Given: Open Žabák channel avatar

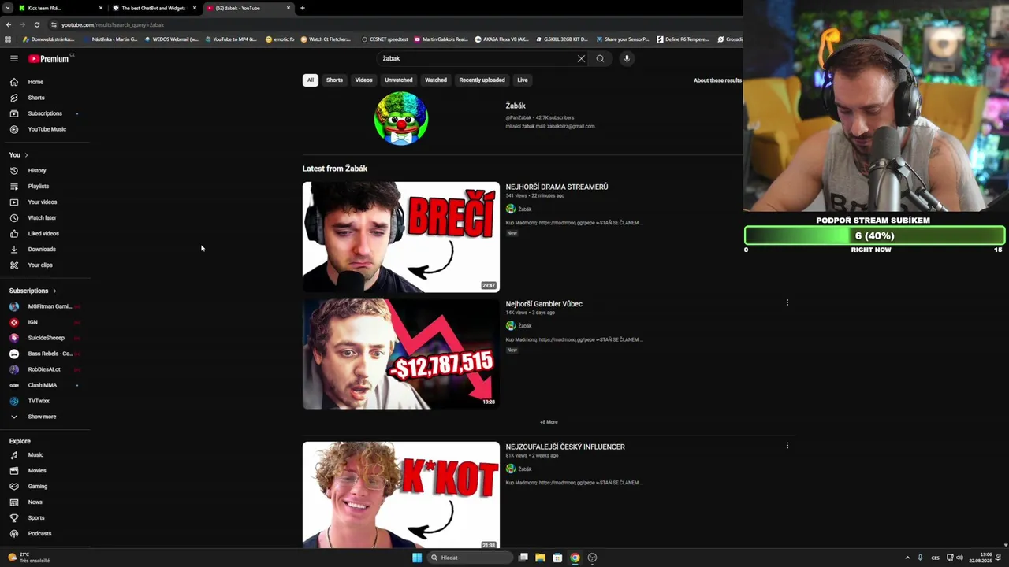Looking at the screenshot, I should coord(400,119).
